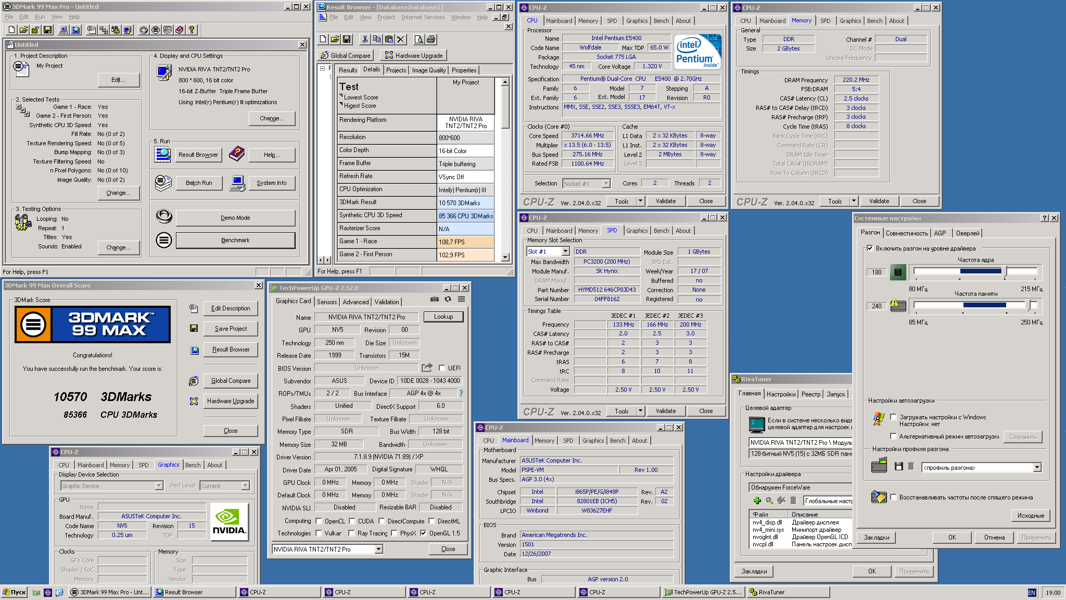1066x600 pixels.
Task: Switch to Sensors tab in GPU-Z
Action: (327, 302)
